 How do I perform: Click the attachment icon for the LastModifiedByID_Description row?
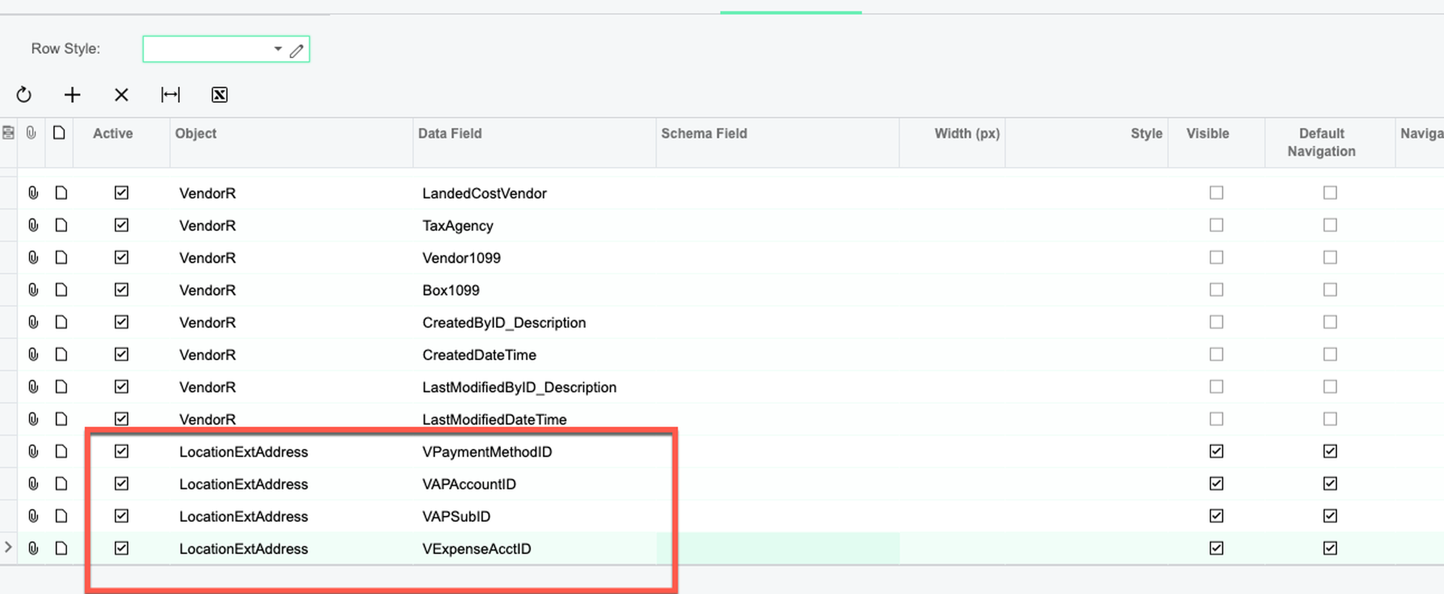[x=33, y=387]
